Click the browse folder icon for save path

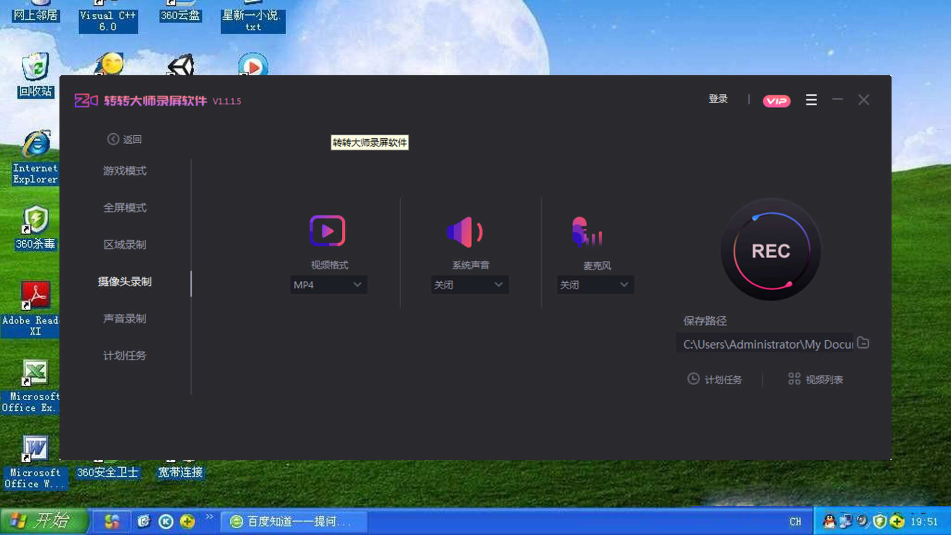(863, 343)
